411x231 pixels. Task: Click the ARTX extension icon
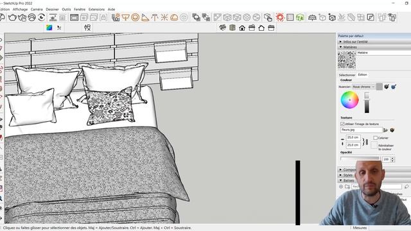click(x=87, y=28)
